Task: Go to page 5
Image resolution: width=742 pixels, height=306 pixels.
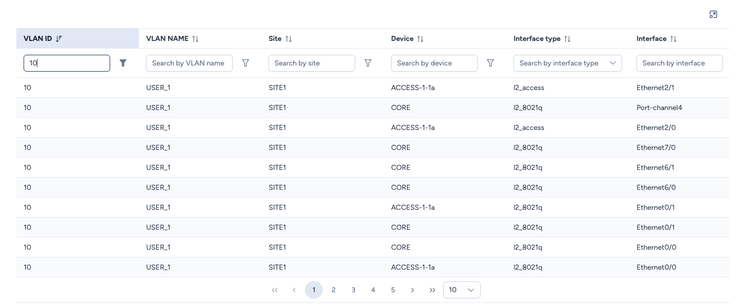Action: [x=393, y=290]
